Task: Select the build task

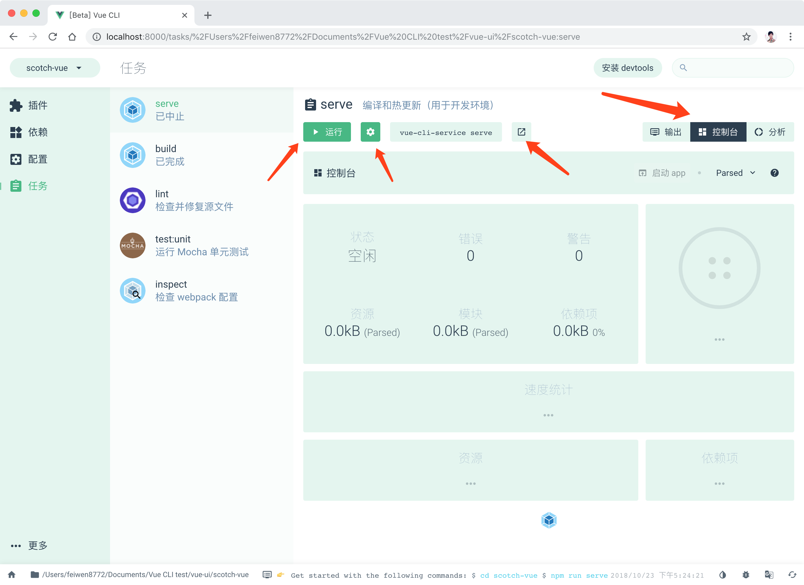Action: (x=201, y=155)
